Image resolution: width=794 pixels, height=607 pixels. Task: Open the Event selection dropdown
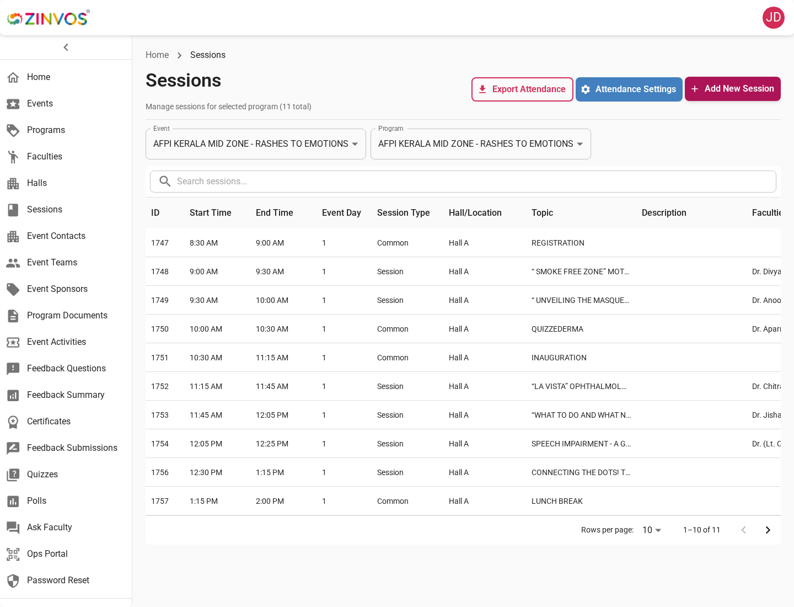click(x=256, y=144)
